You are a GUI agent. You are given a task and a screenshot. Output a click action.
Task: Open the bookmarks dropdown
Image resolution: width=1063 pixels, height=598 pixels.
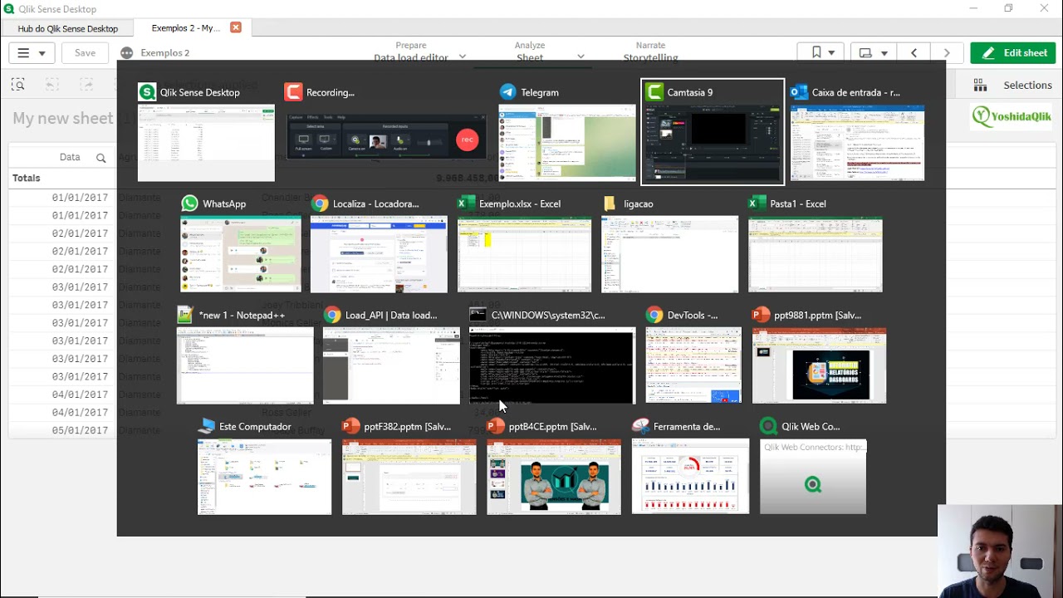point(821,52)
